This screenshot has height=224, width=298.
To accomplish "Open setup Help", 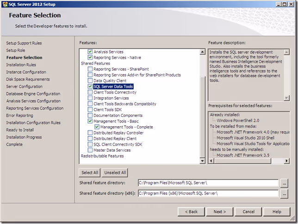I will (x=277, y=211).
